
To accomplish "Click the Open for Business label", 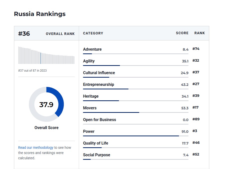I will click(x=99, y=120).
